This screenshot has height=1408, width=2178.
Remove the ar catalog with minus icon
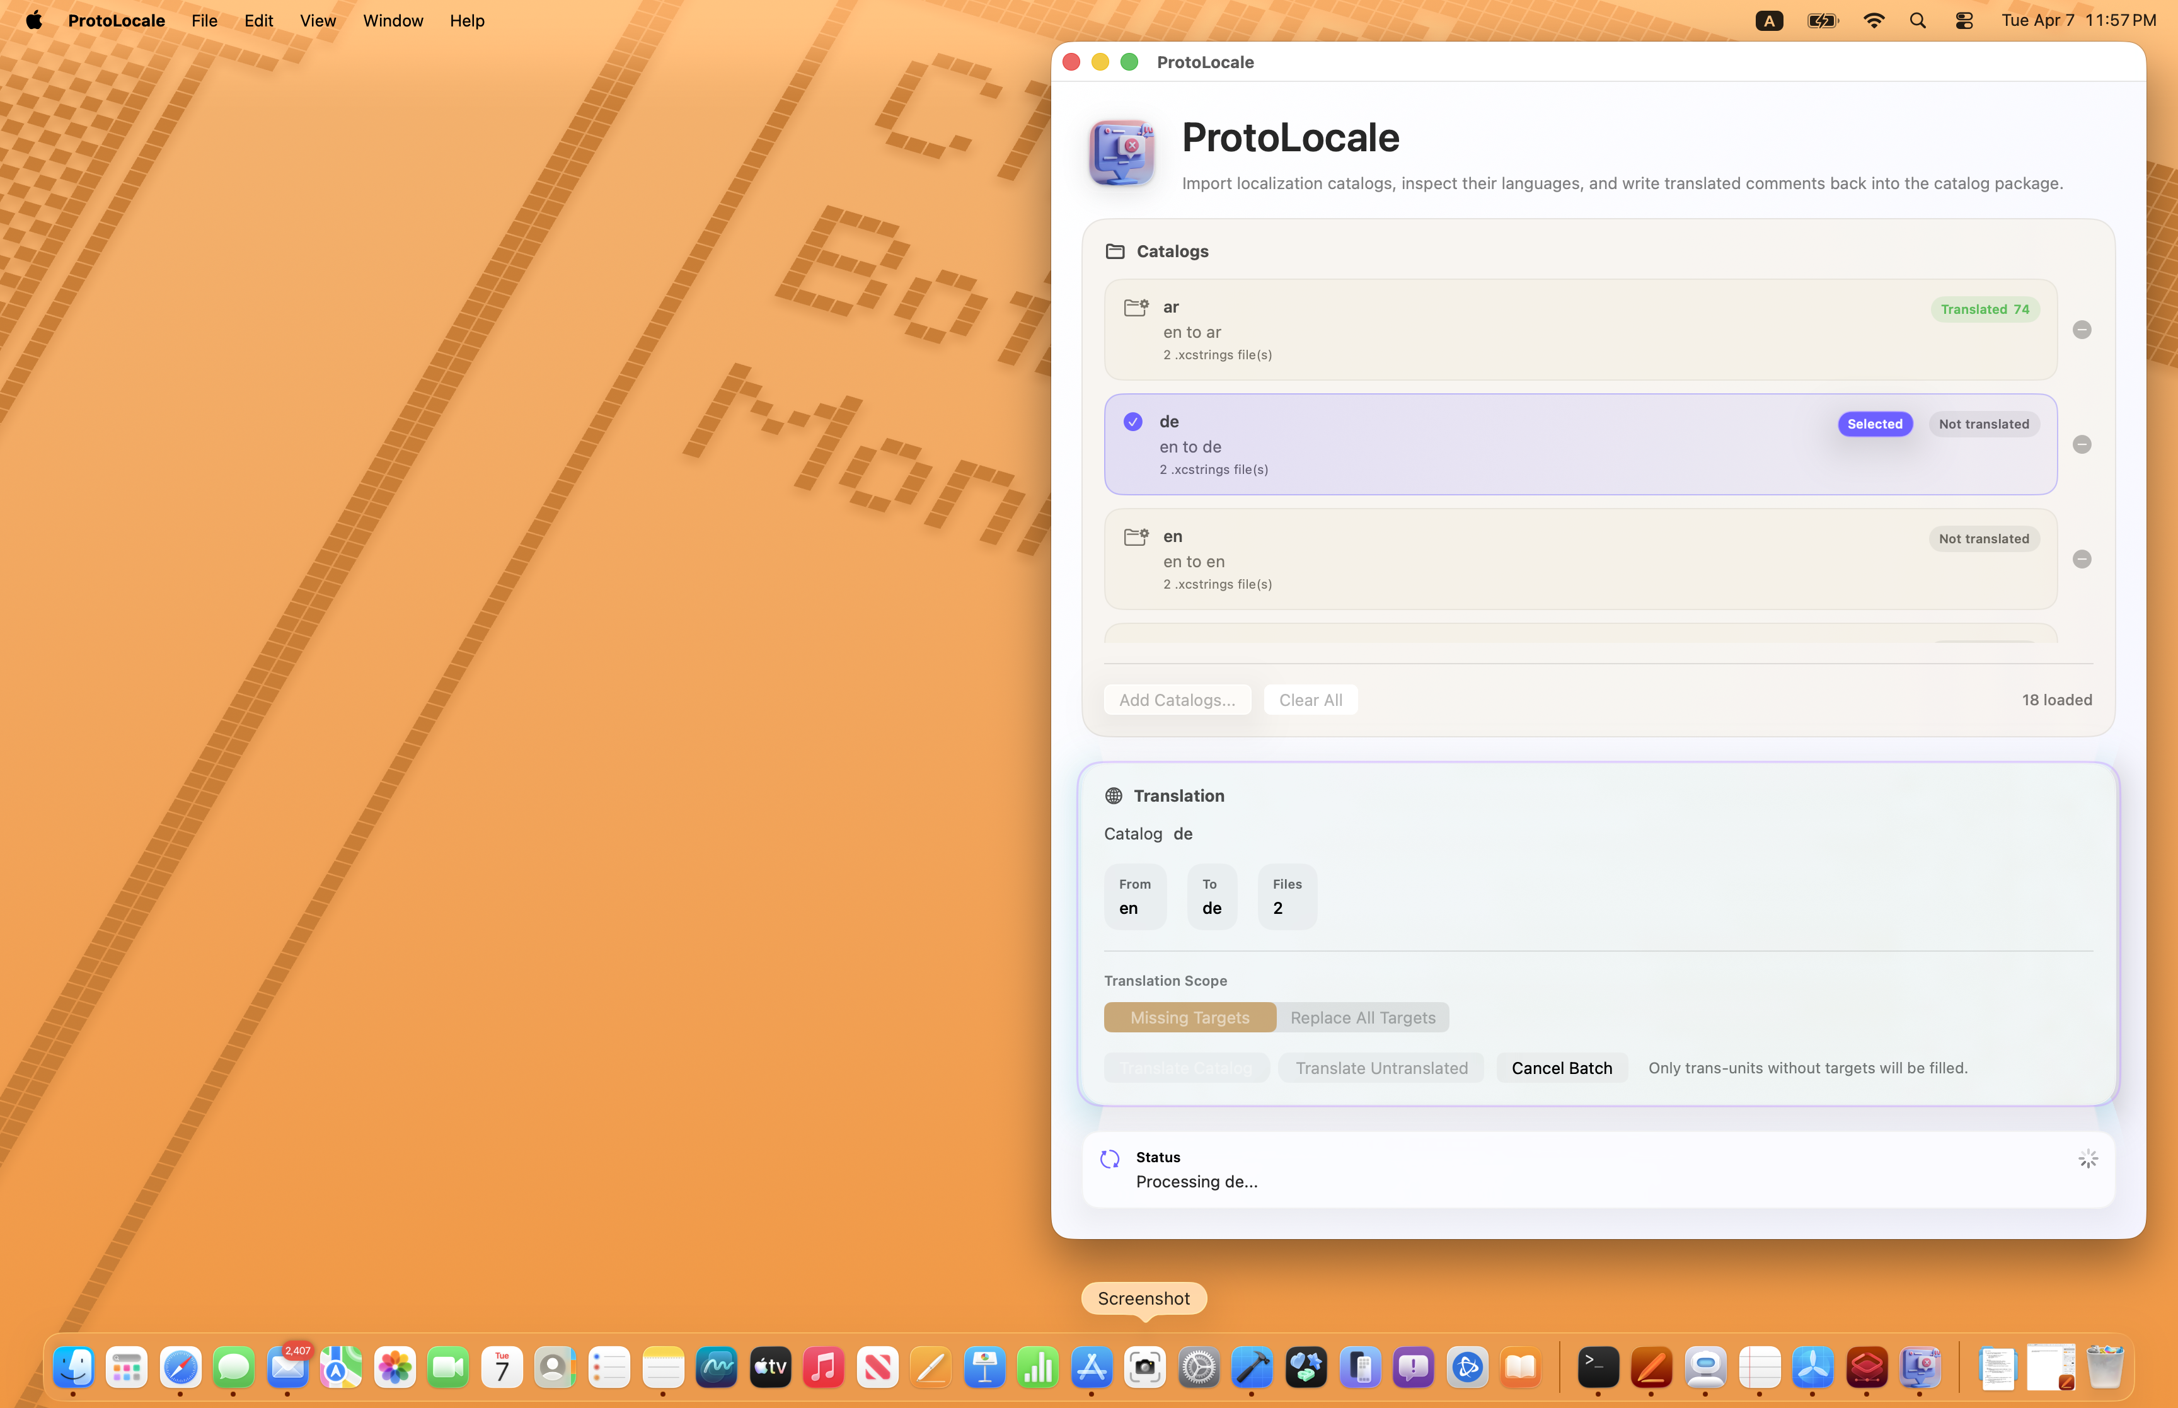pyautogui.click(x=2081, y=330)
